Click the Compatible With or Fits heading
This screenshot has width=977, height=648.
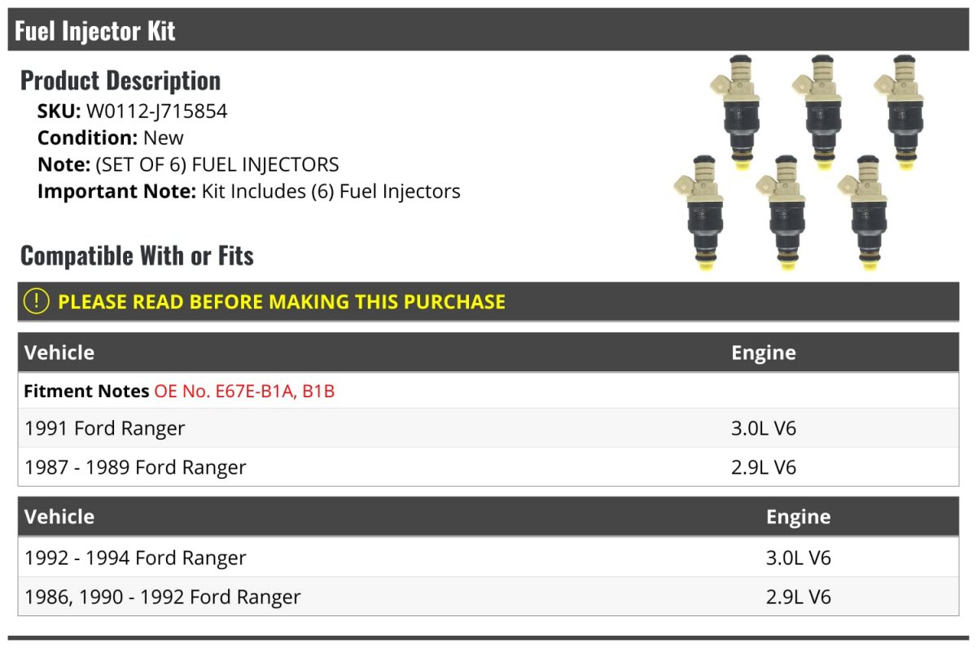(x=137, y=256)
